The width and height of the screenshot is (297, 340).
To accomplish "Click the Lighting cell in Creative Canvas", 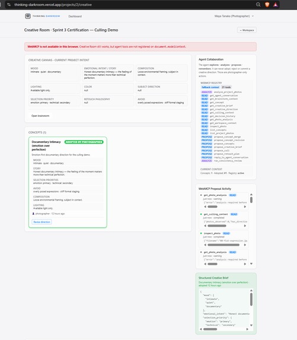I will [54, 88].
